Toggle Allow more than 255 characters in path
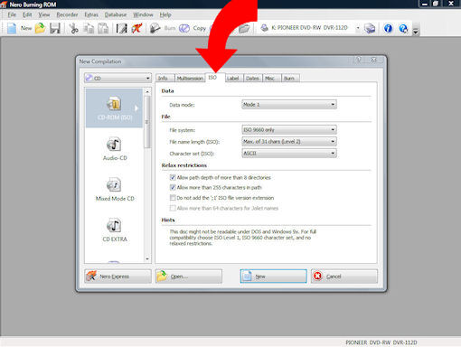The height and width of the screenshot is (347, 461). tap(173, 187)
